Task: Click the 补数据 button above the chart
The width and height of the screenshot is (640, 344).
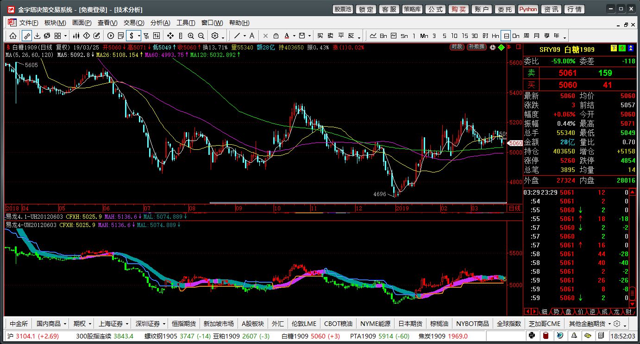Action: click(x=476, y=47)
